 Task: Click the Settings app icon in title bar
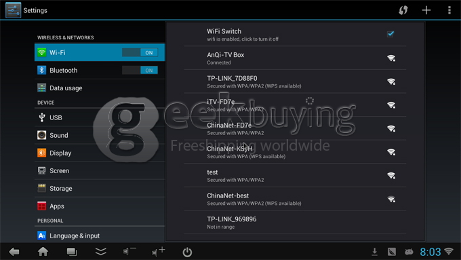(x=14, y=10)
